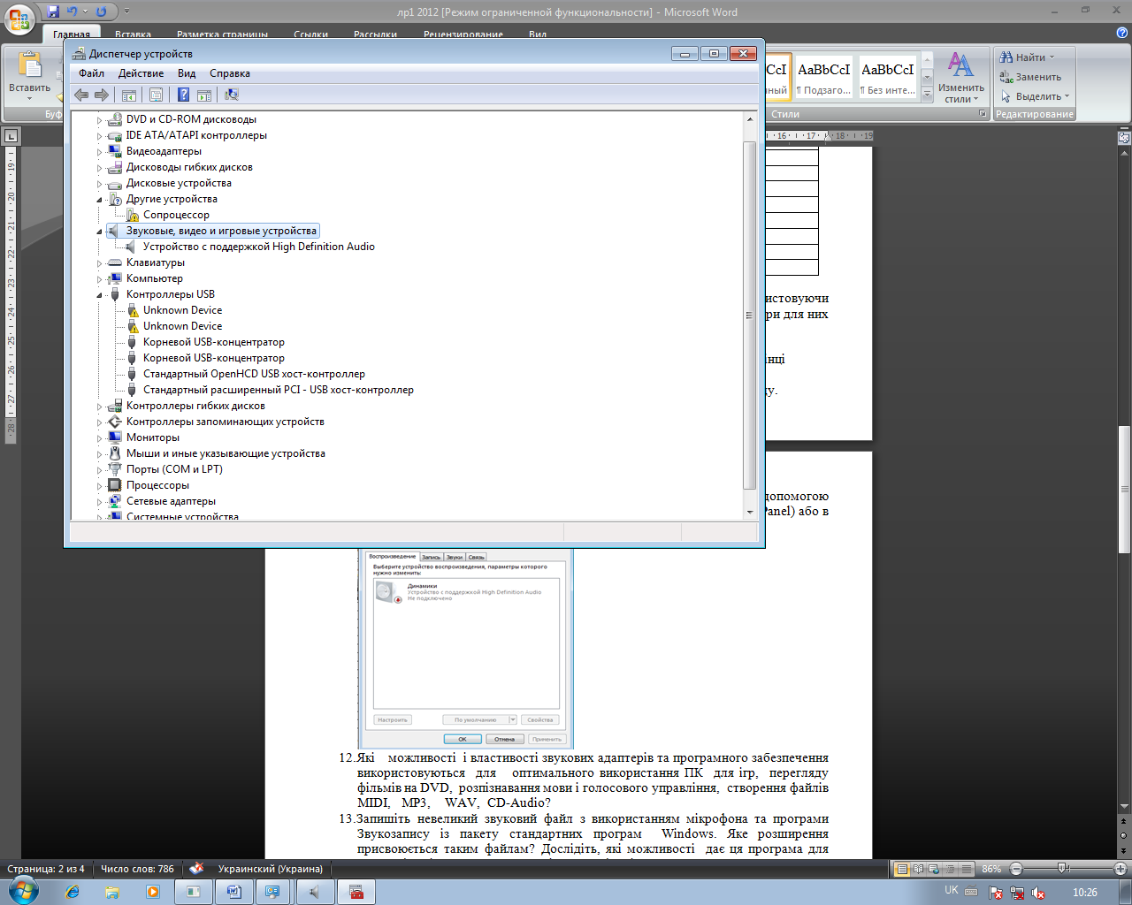Collapse Контроллеры USB node
The width and height of the screenshot is (1132, 905).
coord(100,295)
